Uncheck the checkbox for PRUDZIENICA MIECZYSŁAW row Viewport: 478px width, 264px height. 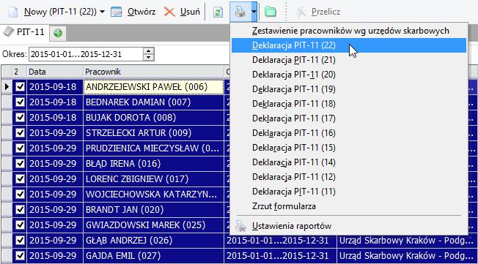pyautogui.click(x=20, y=148)
